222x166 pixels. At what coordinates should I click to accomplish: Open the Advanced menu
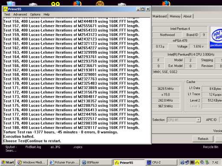click(20, 14)
